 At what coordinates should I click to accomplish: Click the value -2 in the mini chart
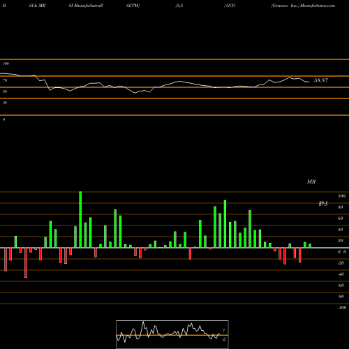click(x=224, y=339)
